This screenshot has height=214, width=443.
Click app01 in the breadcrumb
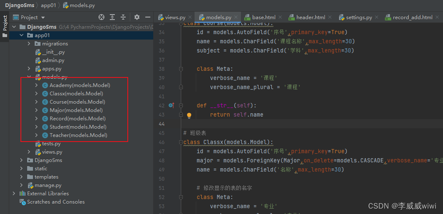tap(49, 5)
